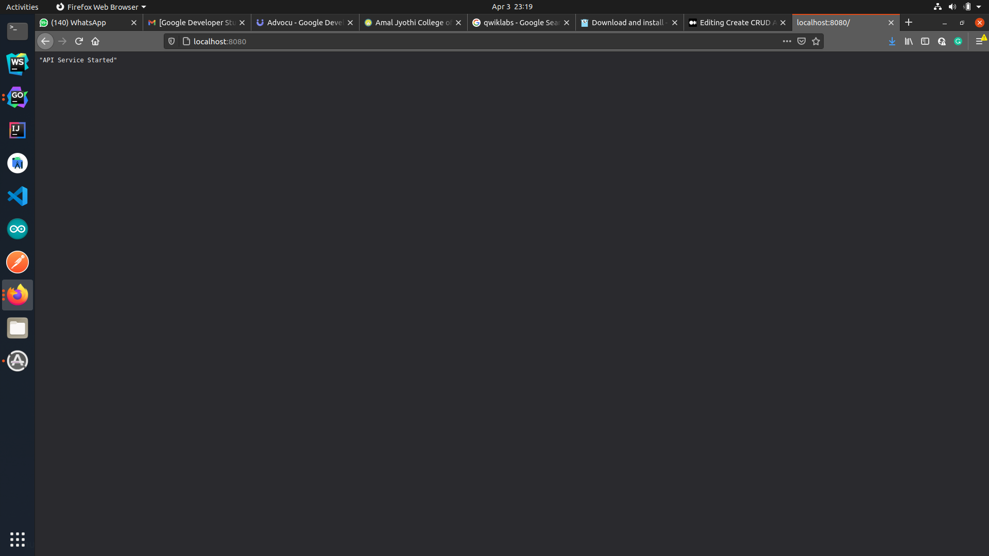Viewport: 989px width, 556px height.
Task: Open tracking protection shield icon
Action: (172, 41)
